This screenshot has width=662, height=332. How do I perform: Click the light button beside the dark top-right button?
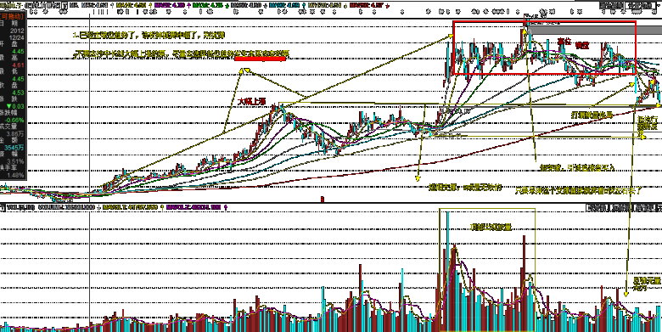640,5
